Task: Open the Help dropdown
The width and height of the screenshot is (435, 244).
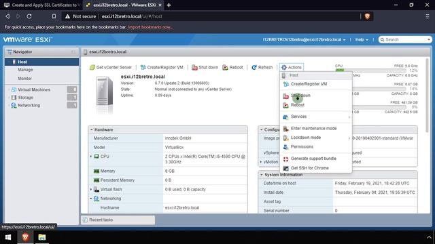Action: pos(362,39)
